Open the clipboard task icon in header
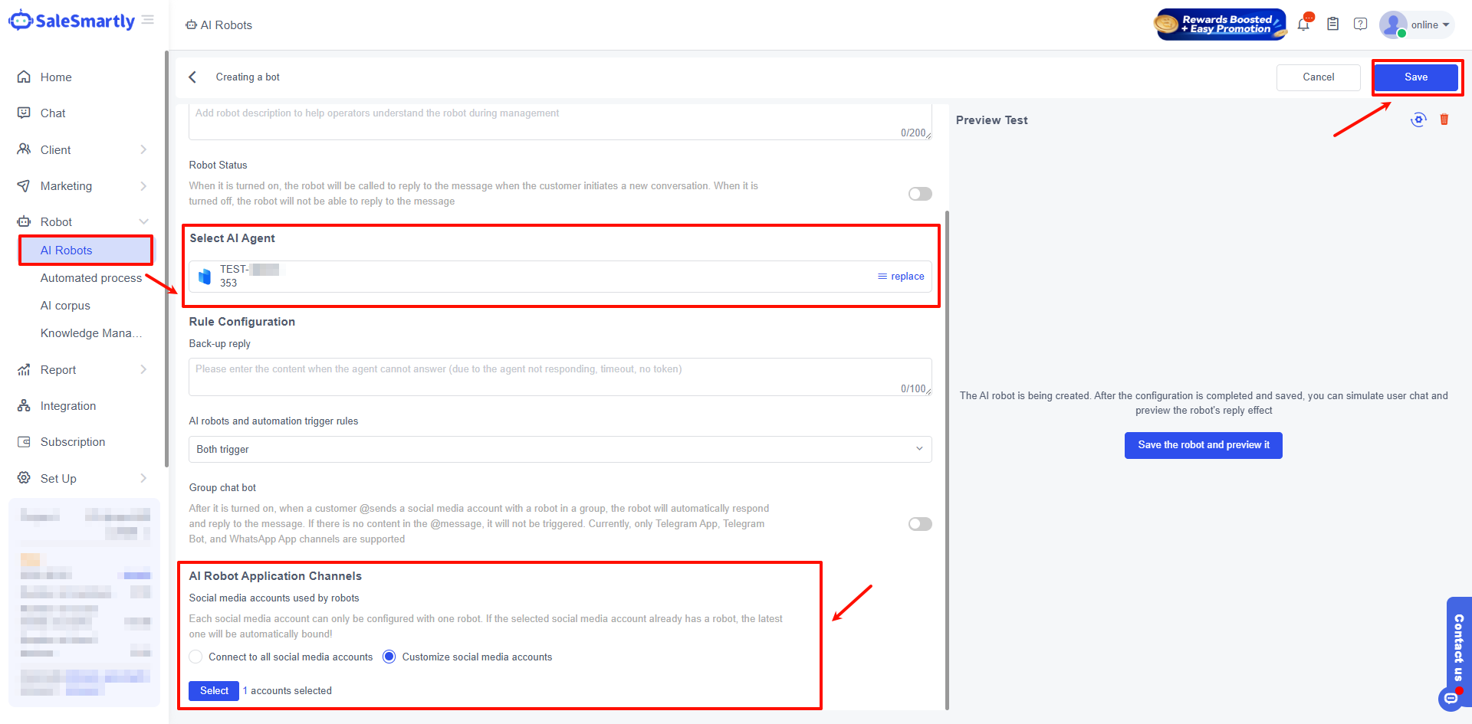The width and height of the screenshot is (1472, 724). [1333, 25]
